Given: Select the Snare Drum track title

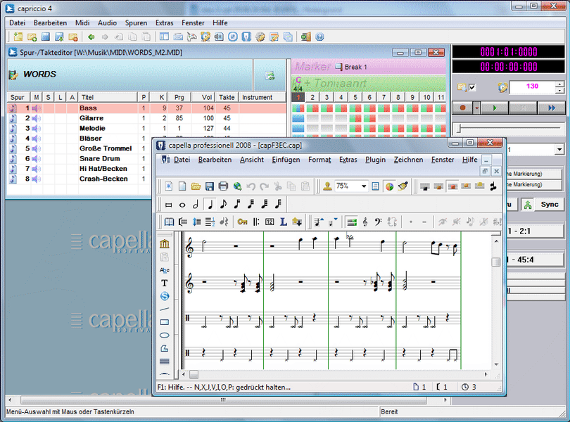Looking at the screenshot, I should [100, 158].
